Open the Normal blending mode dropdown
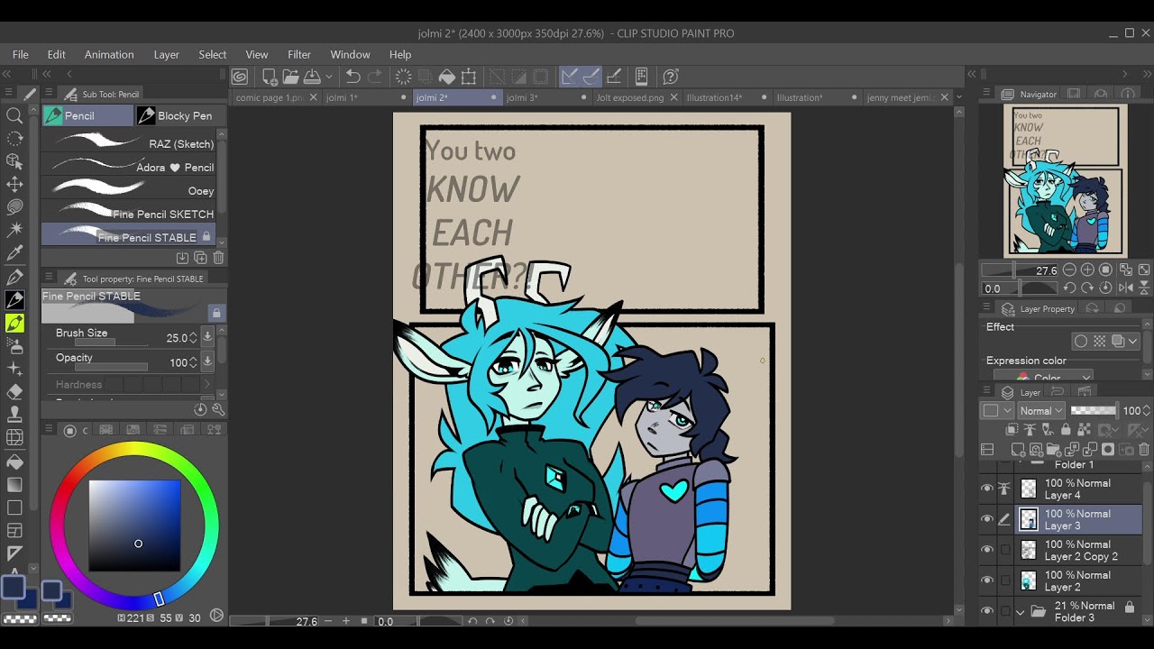This screenshot has height=649, width=1154. (1040, 411)
